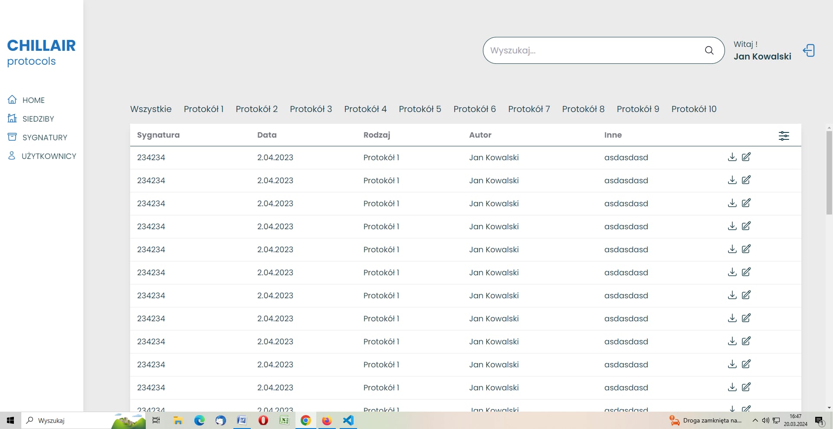This screenshot has width=833, height=429.
Task: Edit the protocol in the eighth table row
Action: click(746, 318)
